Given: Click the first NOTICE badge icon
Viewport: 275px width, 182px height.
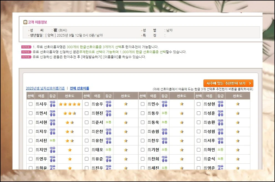Looking at the screenshot, I should point(26,47).
